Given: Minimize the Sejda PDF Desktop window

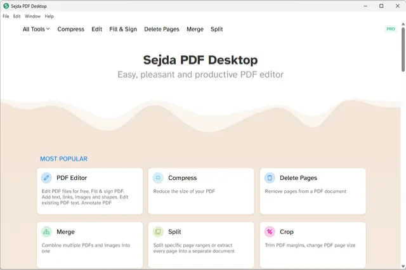Looking at the screenshot, I should click(365, 6).
